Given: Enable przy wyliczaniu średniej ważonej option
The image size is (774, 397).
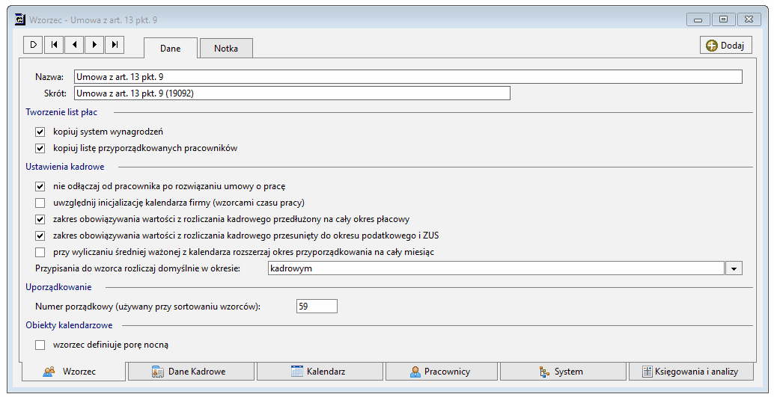Looking at the screenshot, I should click(40, 252).
